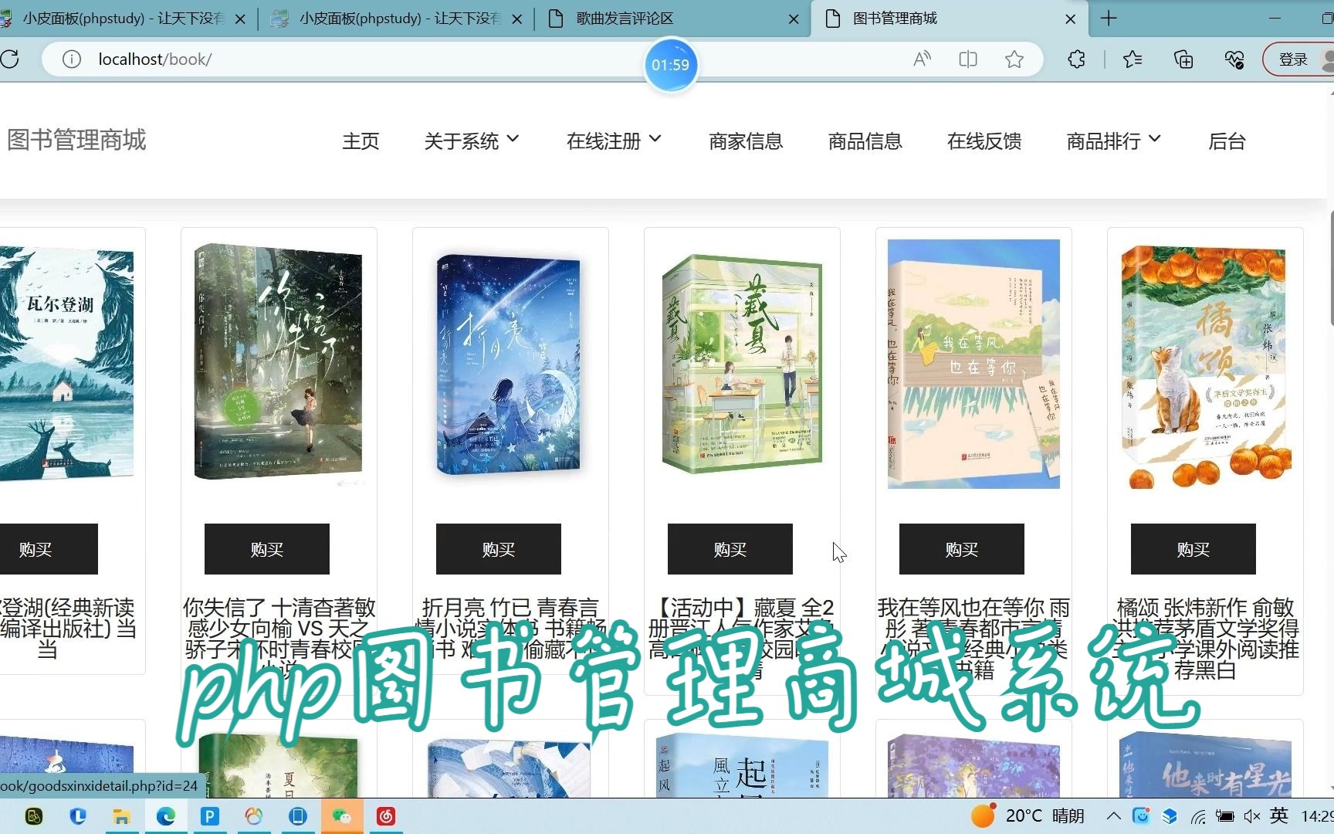Open weather widget 20°C 晴朗
Viewport: 1334px width, 834px height.
tap(1028, 815)
